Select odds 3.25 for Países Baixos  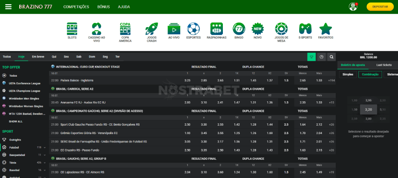coord(187,80)
